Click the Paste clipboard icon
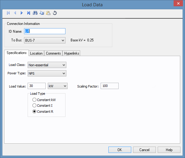Image resolution: width=185 pixels, height=158 pixels. (48, 13)
